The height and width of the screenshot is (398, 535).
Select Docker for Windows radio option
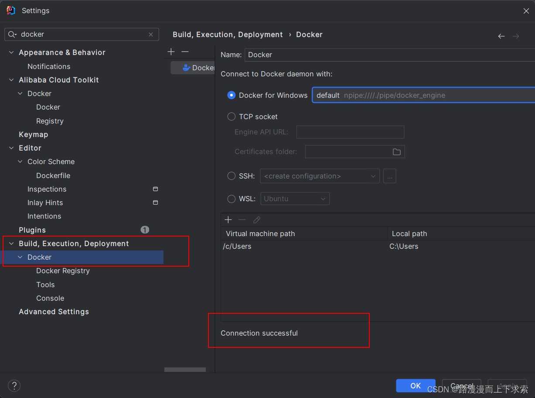(232, 95)
